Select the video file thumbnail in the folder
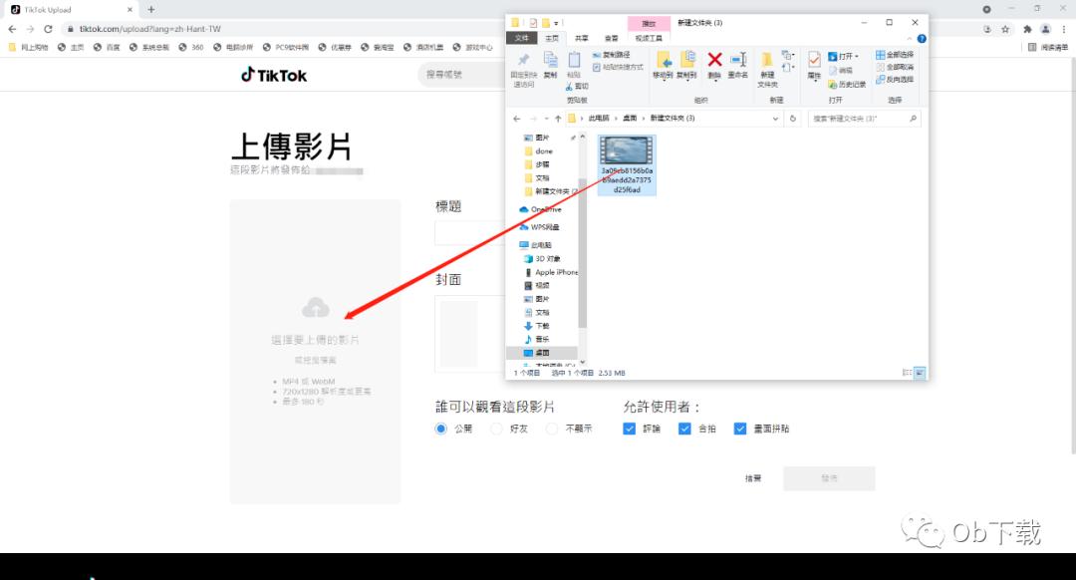The image size is (1076, 580). 626,151
